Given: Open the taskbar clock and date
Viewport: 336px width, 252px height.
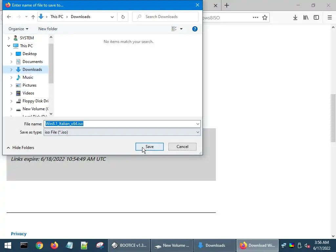Looking at the screenshot, I should coord(322,245).
